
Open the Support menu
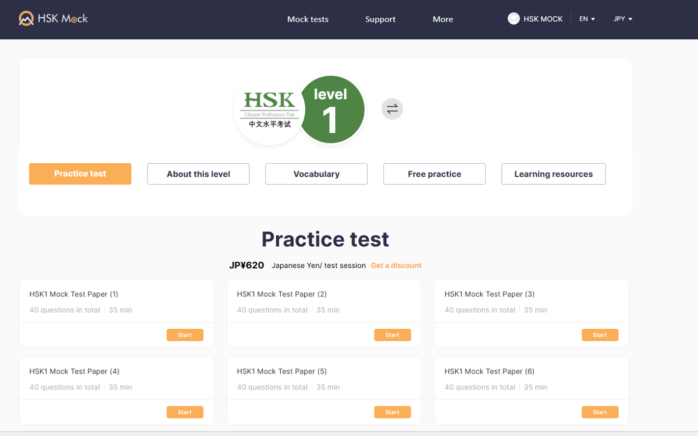pyautogui.click(x=380, y=19)
